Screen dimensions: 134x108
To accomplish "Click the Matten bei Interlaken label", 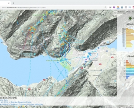I will (94, 60).
